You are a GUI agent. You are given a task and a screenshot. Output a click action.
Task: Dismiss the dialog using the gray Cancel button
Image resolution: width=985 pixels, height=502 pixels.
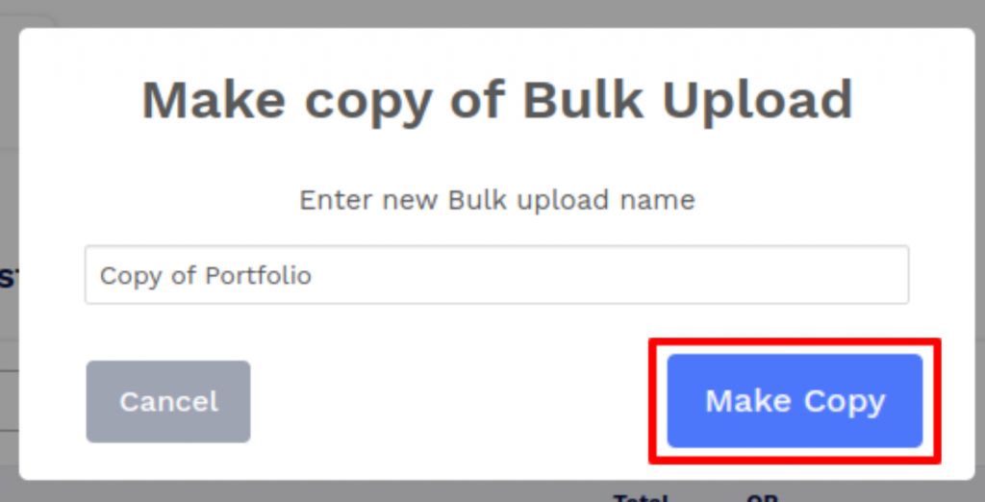(168, 401)
